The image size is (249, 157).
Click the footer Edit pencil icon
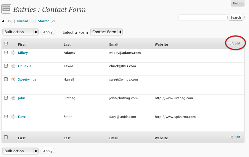pos(232,137)
